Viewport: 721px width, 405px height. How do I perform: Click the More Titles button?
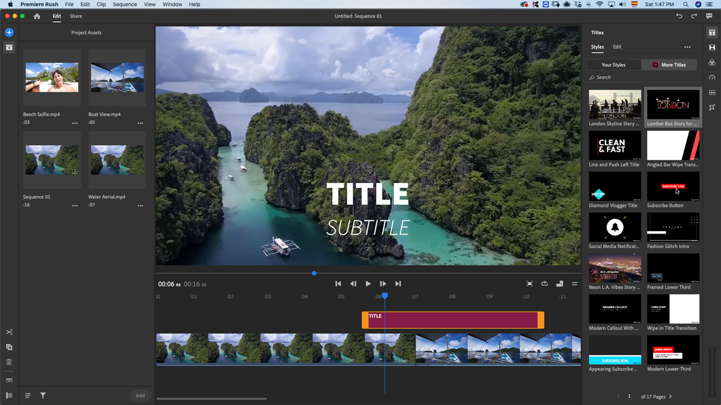[669, 65]
